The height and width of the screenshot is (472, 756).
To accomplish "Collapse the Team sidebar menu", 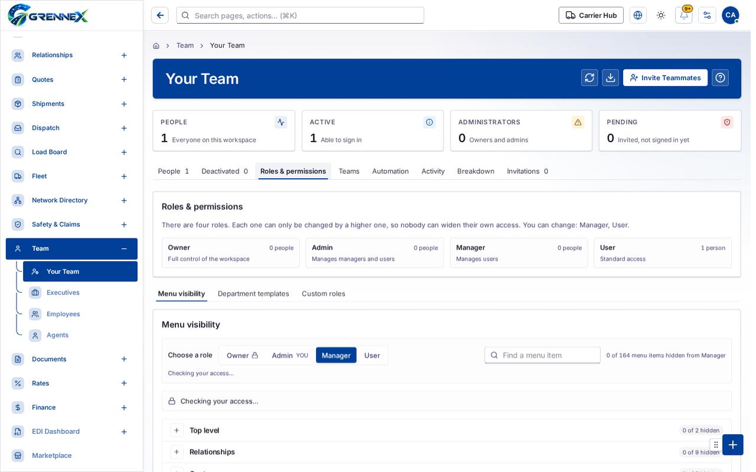I will 124,248.
